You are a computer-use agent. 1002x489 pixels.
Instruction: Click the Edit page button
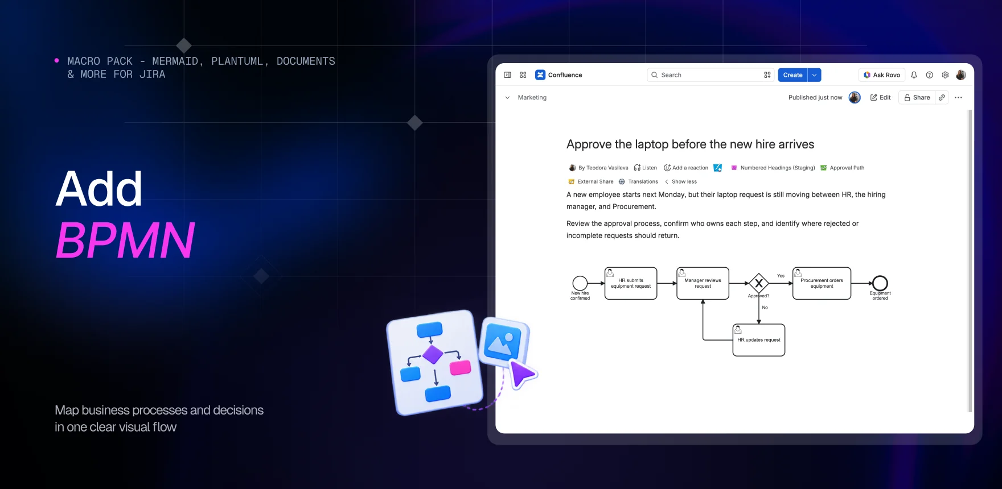click(881, 98)
